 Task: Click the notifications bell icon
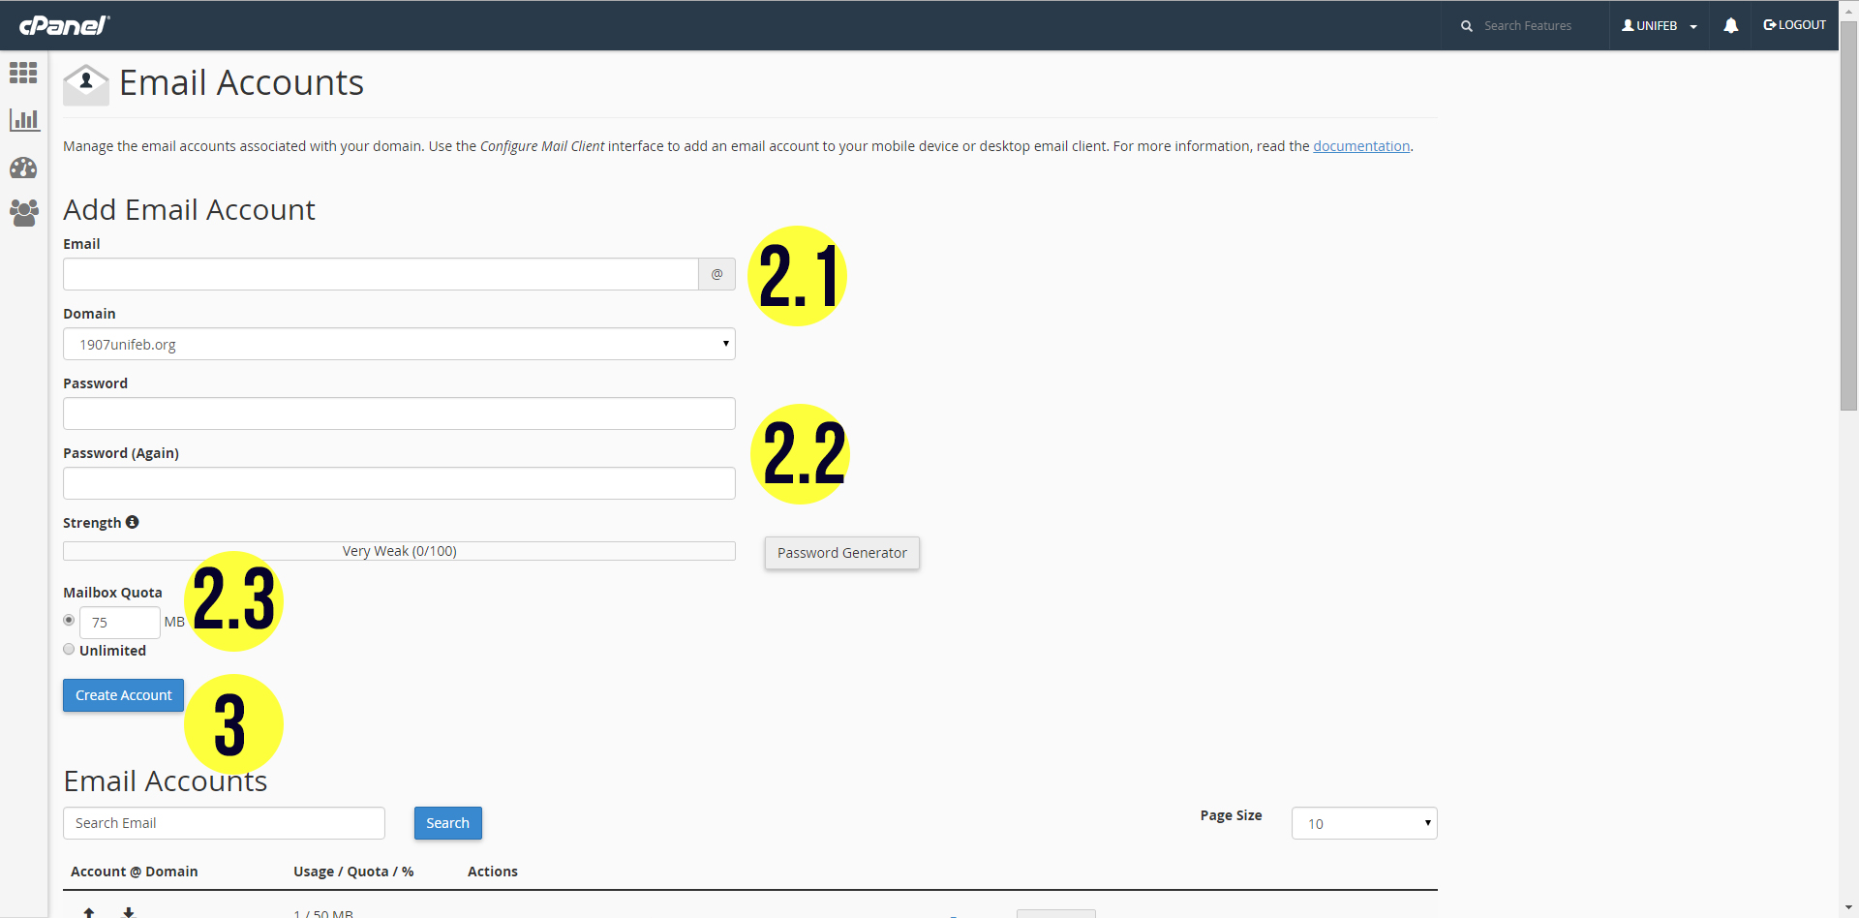(1730, 26)
